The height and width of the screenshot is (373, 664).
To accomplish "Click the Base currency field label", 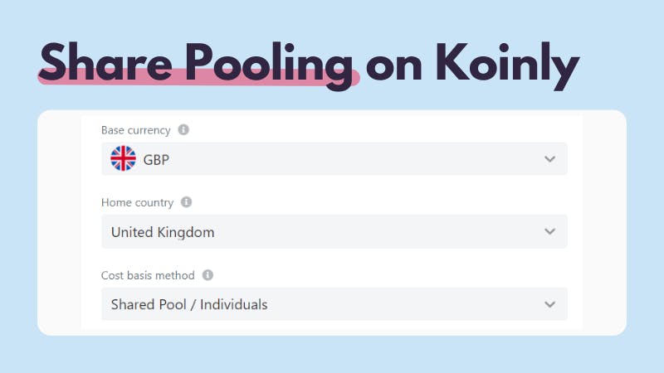I will pyautogui.click(x=135, y=130).
